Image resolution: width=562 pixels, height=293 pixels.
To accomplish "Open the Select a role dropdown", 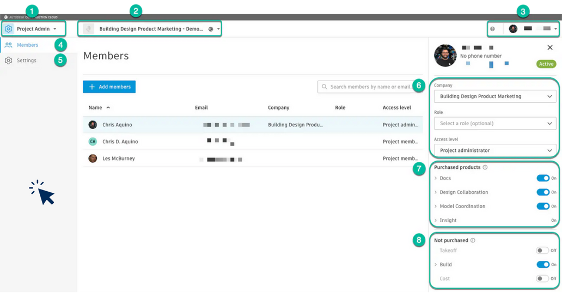I will pos(495,124).
